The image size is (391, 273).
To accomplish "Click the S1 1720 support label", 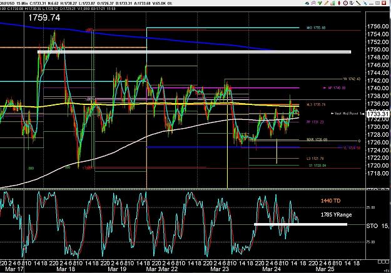I will [317, 166].
